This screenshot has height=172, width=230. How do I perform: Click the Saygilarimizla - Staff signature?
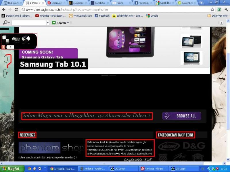(x=138, y=160)
